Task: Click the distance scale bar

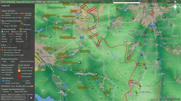Action: pos(140,3)
